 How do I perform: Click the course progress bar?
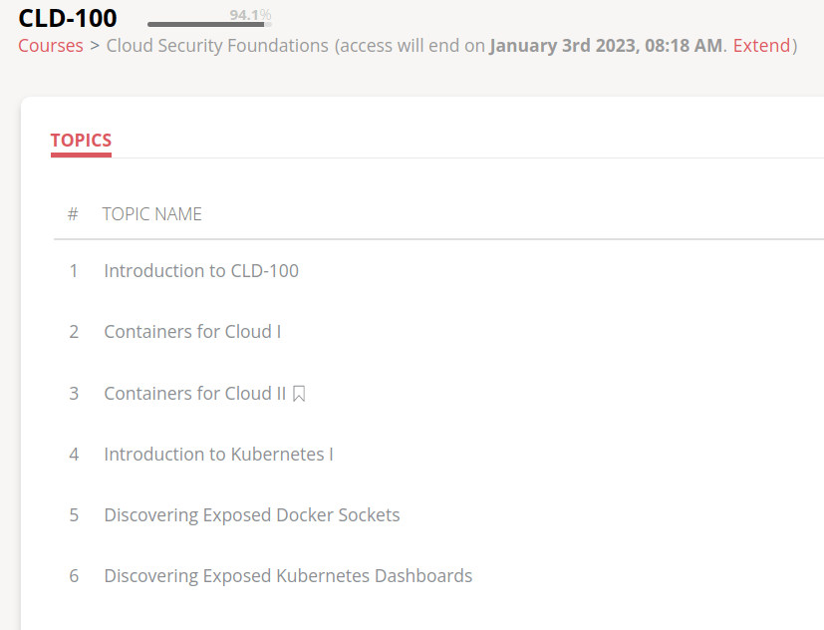tap(207, 24)
